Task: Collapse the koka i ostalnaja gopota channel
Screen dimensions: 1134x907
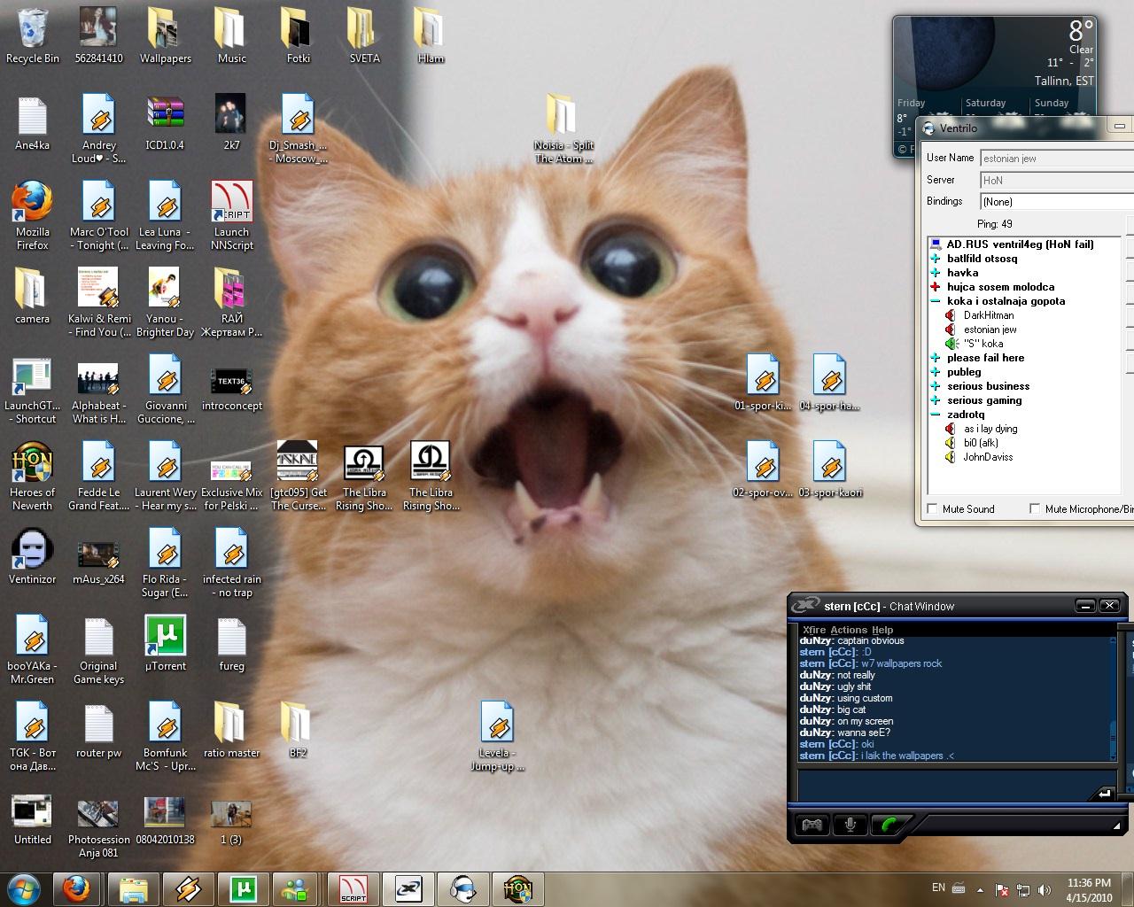Action: (935, 301)
